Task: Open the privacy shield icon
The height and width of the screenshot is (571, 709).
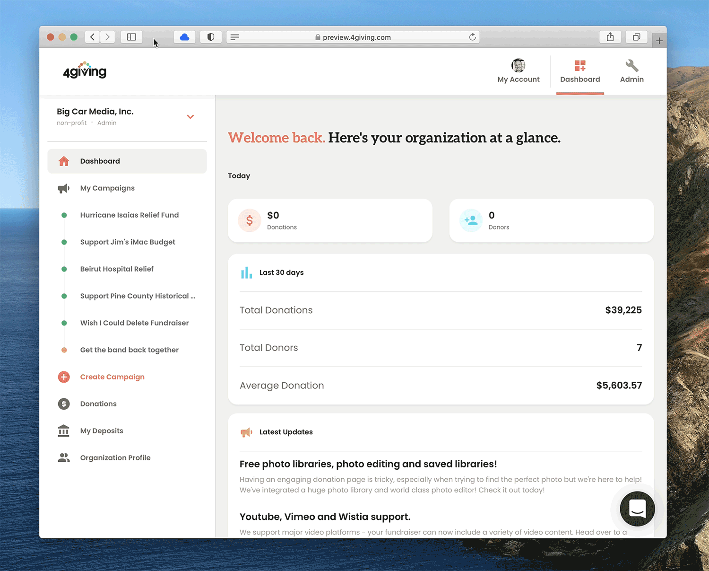Action: [211, 37]
